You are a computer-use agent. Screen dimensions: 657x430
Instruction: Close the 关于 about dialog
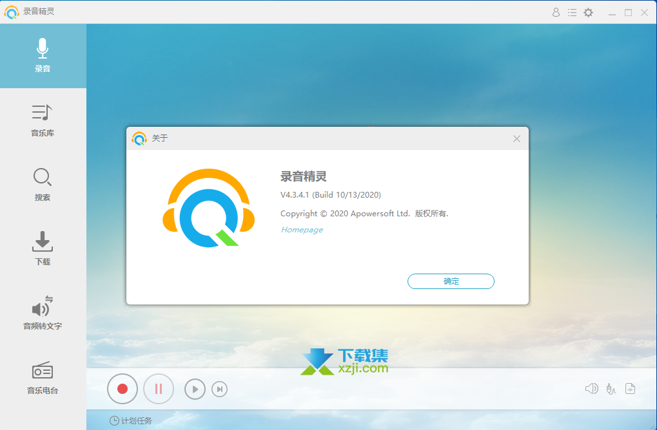pos(516,139)
